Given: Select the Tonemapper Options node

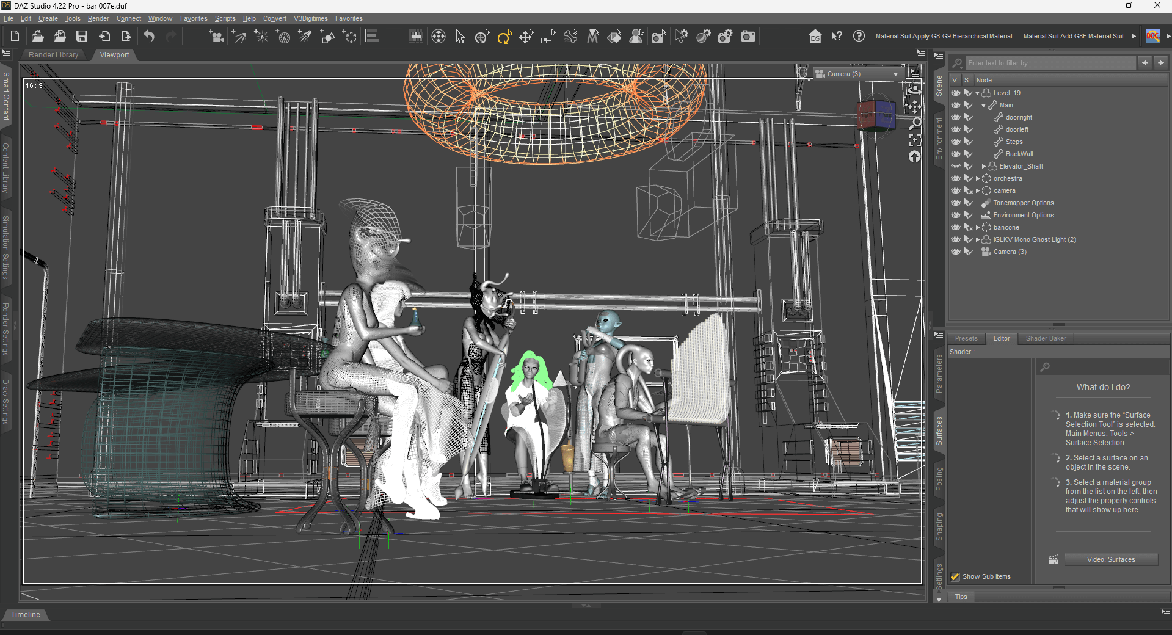Looking at the screenshot, I should tap(1023, 203).
